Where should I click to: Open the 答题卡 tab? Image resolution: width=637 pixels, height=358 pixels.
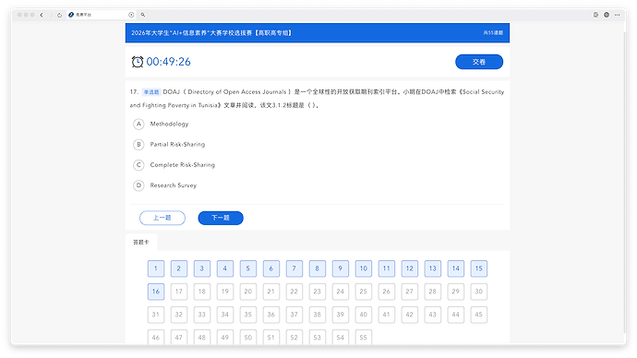(x=141, y=243)
